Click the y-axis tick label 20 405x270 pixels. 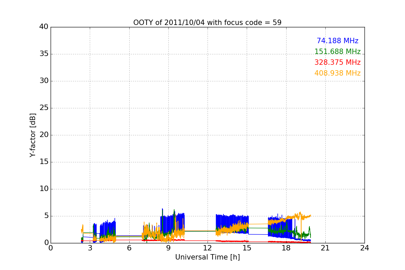(44, 135)
